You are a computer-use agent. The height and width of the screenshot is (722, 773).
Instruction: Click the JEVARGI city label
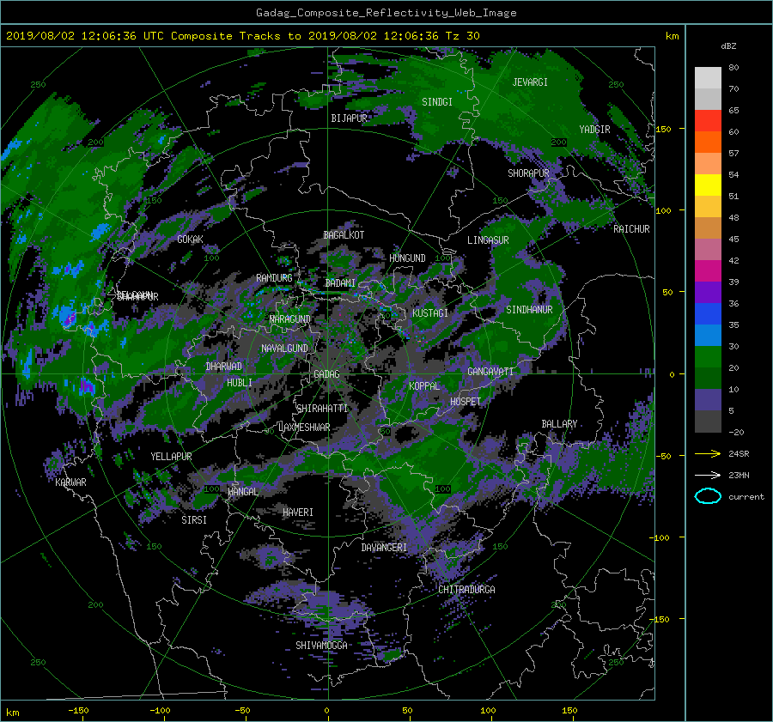(530, 82)
